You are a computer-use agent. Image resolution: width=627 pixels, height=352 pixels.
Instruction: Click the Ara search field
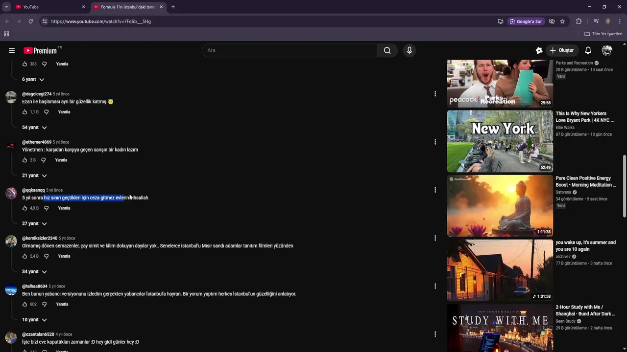[x=289, y=50]
